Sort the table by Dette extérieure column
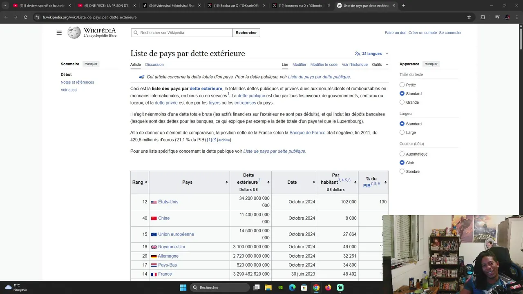Viewport: 523px width, 294px height. [250, 182]
